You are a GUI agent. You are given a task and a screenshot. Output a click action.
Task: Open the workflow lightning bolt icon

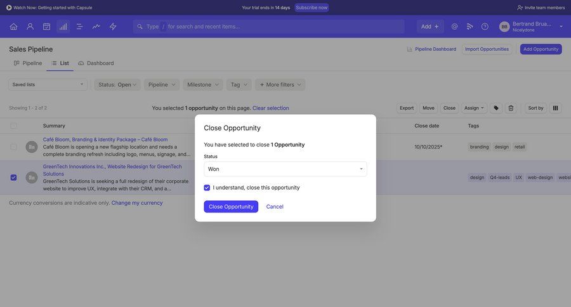tap(113, 27)
